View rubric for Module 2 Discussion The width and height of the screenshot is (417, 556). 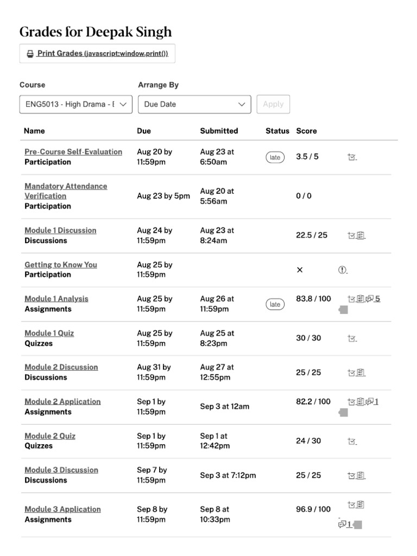point(361,372)
